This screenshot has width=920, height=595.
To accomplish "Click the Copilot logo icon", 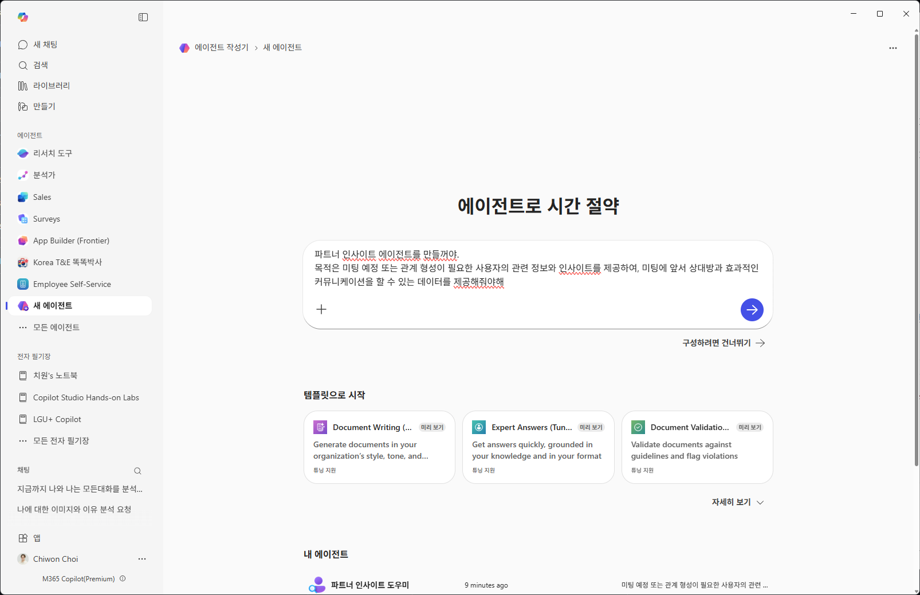I will point(23,17).
